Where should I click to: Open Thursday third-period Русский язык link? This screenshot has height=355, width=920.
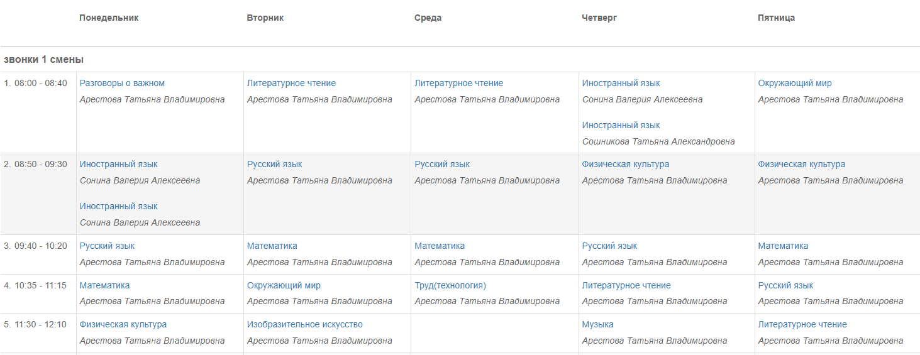point(609,246)
